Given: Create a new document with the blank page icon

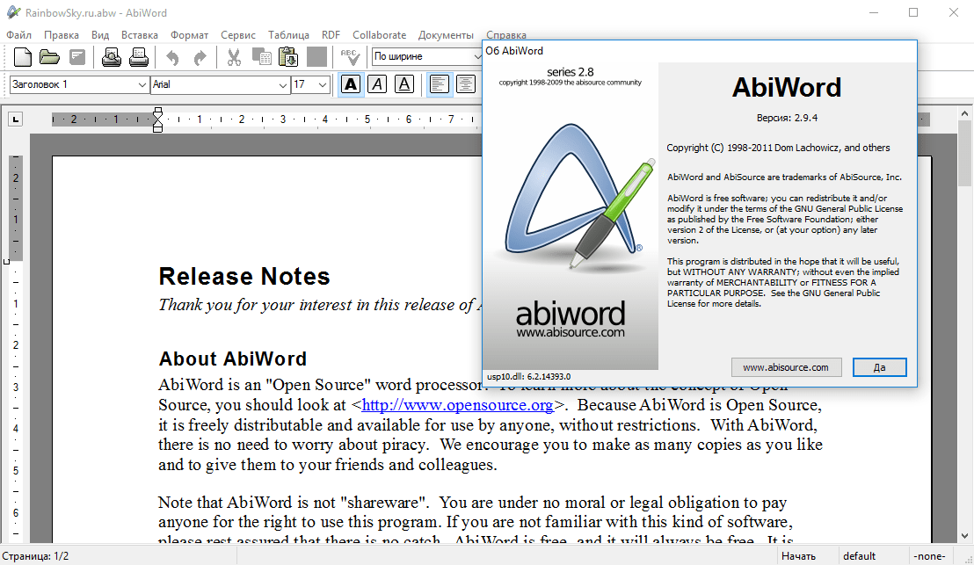Looking at the screenshot, I should [22, 57].
